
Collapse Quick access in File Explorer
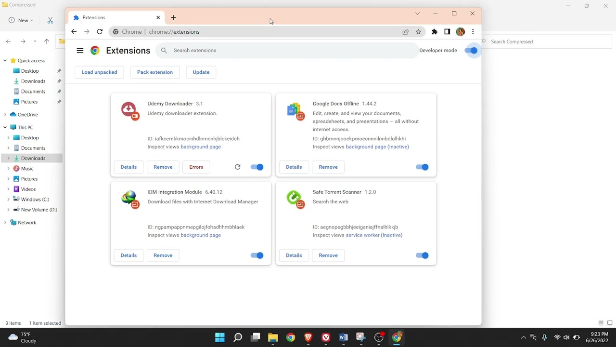[5, 61]
